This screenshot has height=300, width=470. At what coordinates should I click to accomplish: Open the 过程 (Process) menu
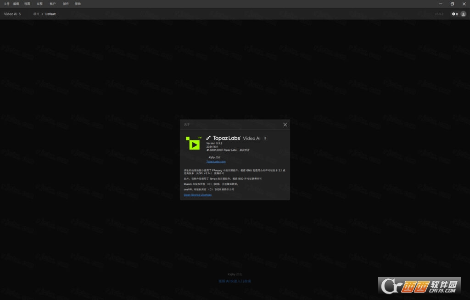pos(39,4)
